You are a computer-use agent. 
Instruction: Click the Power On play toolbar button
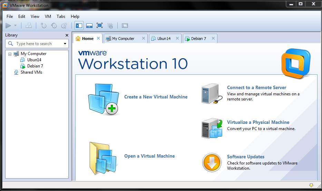coord(8,25)
